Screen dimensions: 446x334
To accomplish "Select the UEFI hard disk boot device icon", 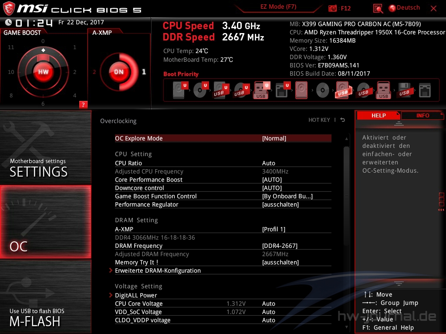I will click(x=180, y=90).
